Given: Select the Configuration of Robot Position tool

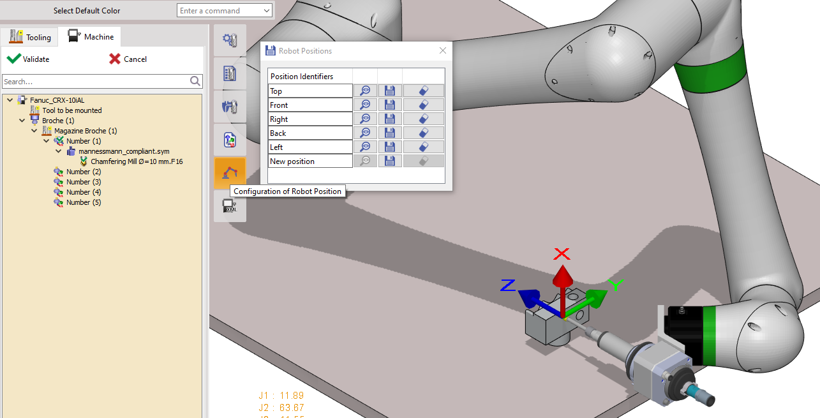Looking at the screenshot, I should 230,172.
